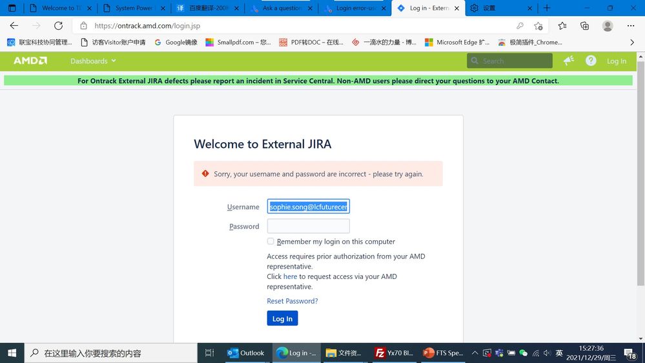Viewport: 645px width, 363px height.
Task: Open Outlook from the taskbar
Action: (x=245, y=353)
